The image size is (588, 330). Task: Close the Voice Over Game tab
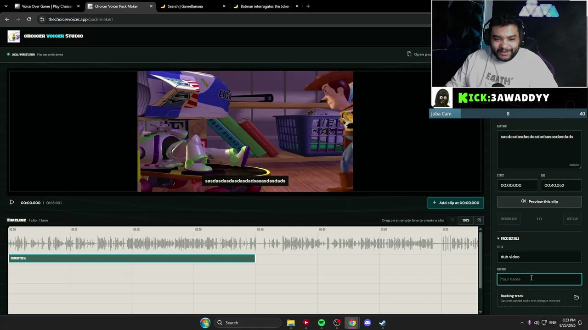coord(78,6)
